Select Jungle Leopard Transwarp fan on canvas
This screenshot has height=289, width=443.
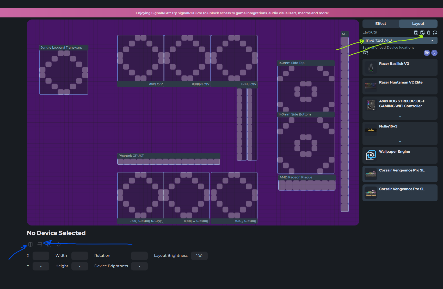[x=64, y=70]
